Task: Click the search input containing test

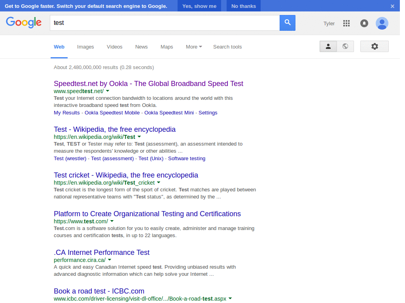Action: click(165, 23)
